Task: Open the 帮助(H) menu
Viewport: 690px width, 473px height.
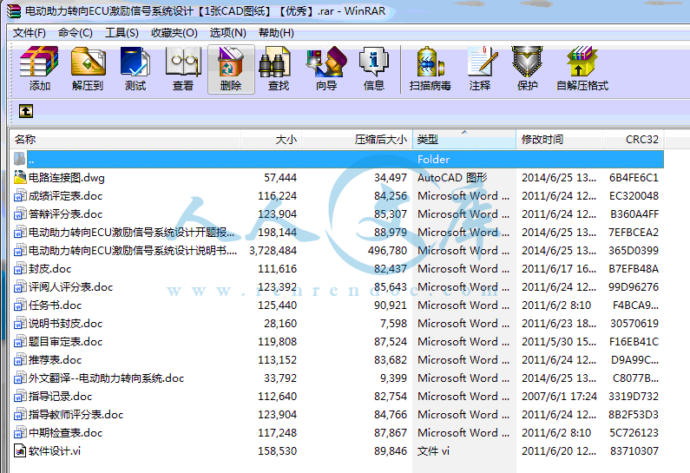Action: [276, 33]
